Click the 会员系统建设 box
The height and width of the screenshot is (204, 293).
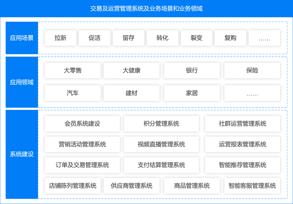(82, 124)
